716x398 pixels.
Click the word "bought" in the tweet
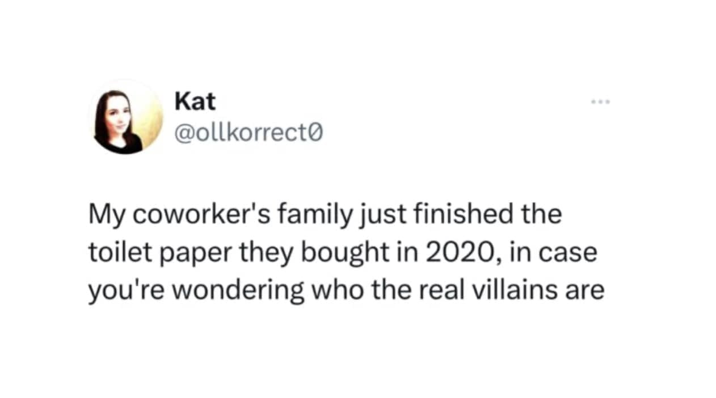click(339, 253)
